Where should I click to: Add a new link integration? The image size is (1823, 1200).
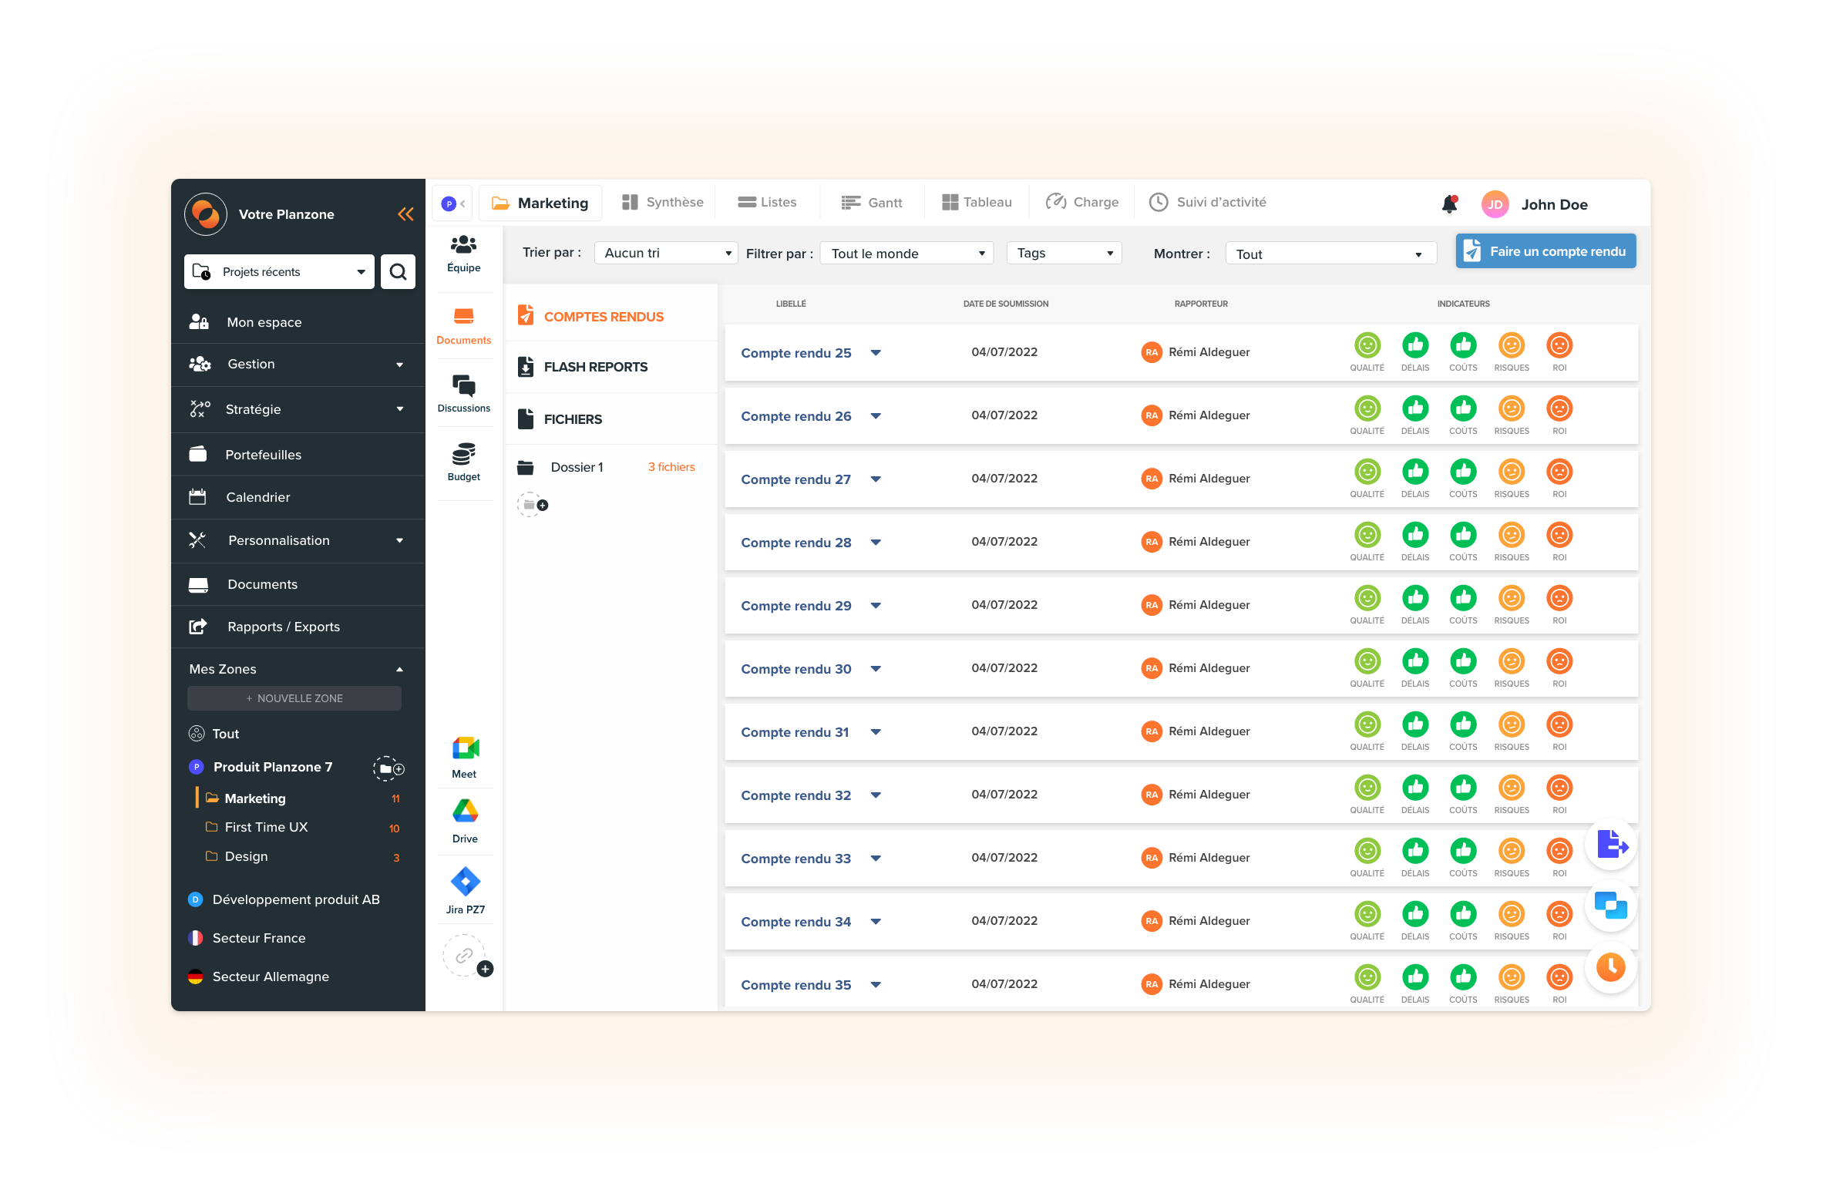pos(466,956)
